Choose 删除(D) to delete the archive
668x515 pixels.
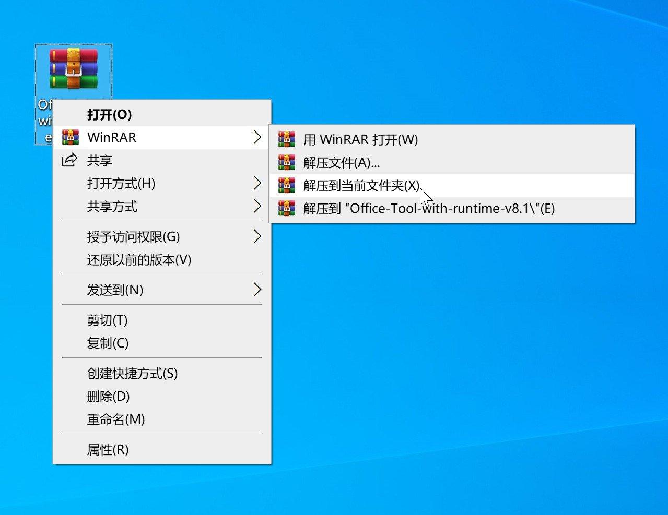coord(162,396)
